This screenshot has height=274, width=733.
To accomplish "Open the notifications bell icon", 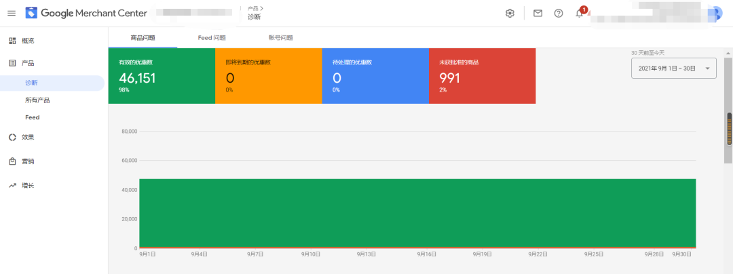I will coord(579,14).
